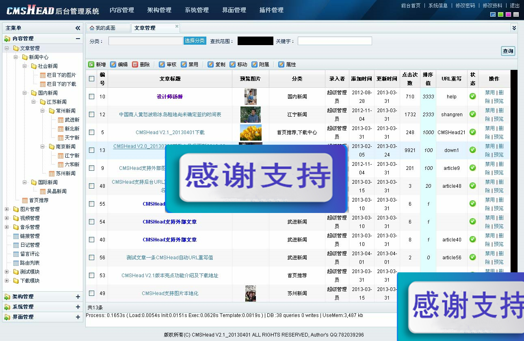Viewport: 524px width, 341px height.
Task: Click the 首页推荐 page icon in the tree
Action: (x=25, y=200)
